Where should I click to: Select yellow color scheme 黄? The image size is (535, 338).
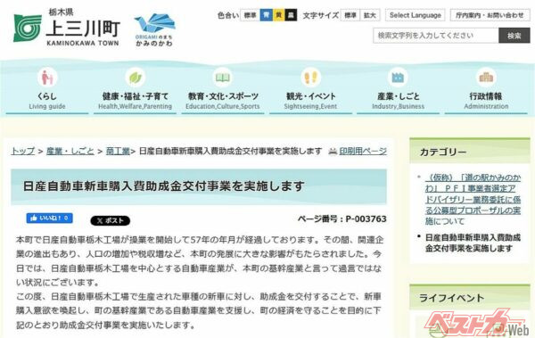278,15
